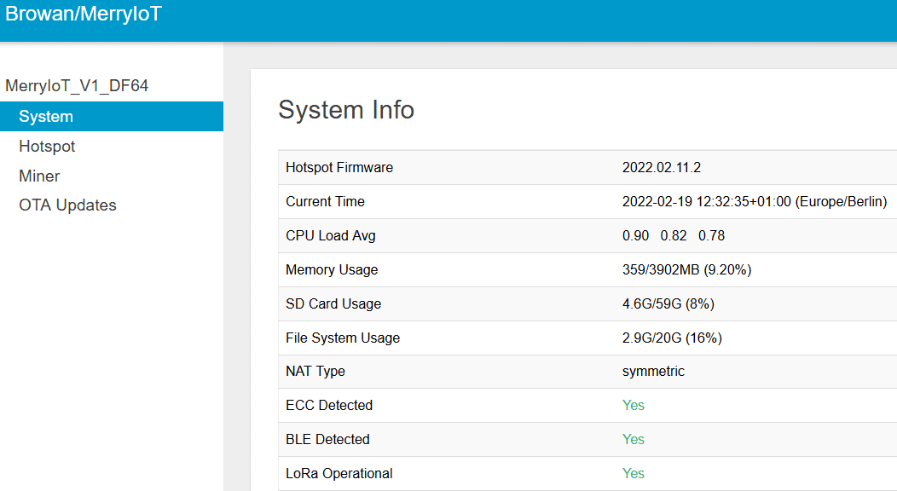Click the Browan/MerryIoT header title
Image resolution: width=897 pixels, height=491 pixels.
[84, 14]
